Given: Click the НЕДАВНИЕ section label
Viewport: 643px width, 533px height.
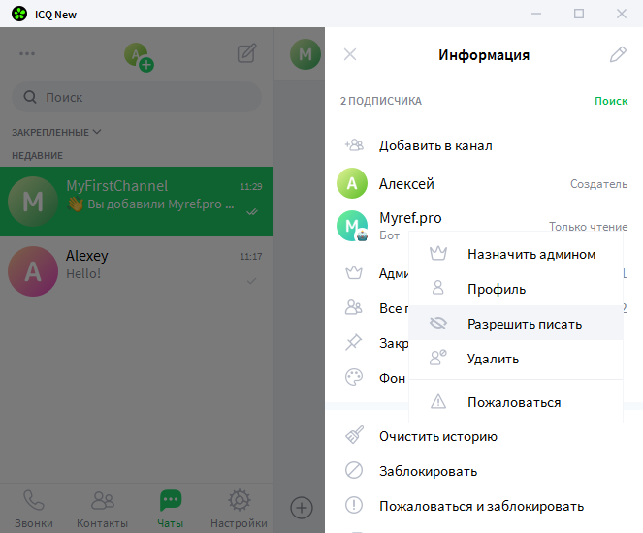Looking at the screenshot, I should (x=37, y=156).
